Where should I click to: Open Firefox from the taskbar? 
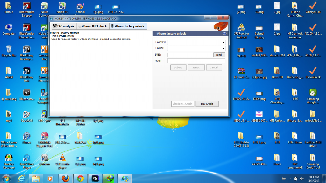[66, 179]
